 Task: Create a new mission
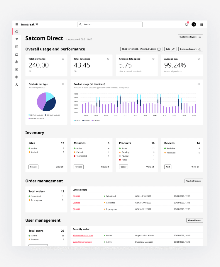click(79, 167)
